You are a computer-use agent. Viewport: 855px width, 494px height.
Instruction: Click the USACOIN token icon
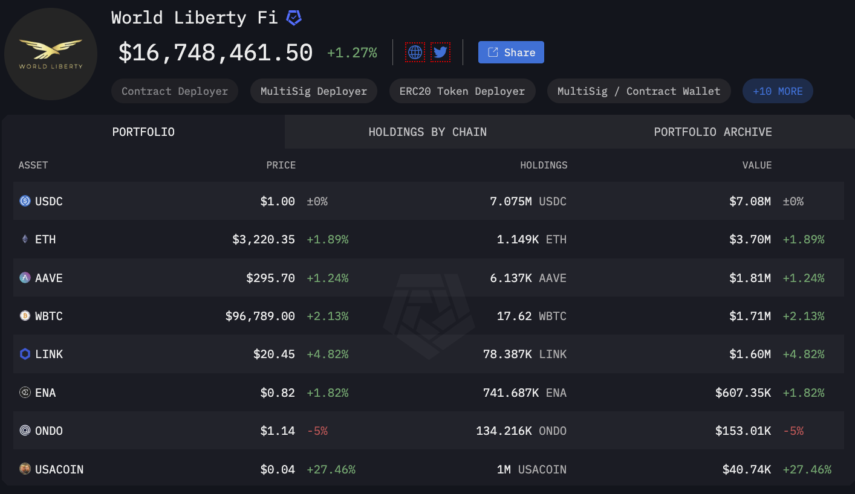(25, 469)
